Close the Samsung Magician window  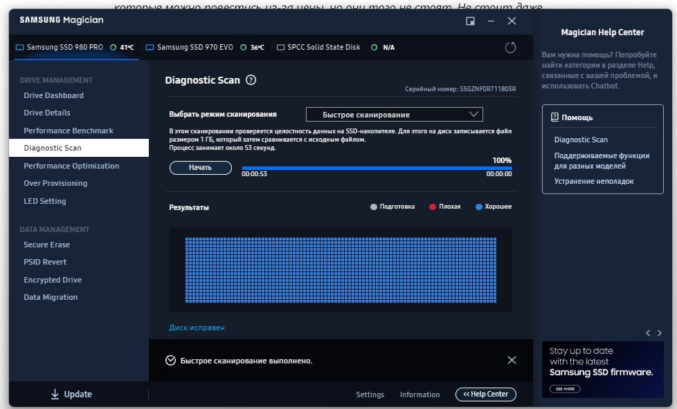click(512, 21)
